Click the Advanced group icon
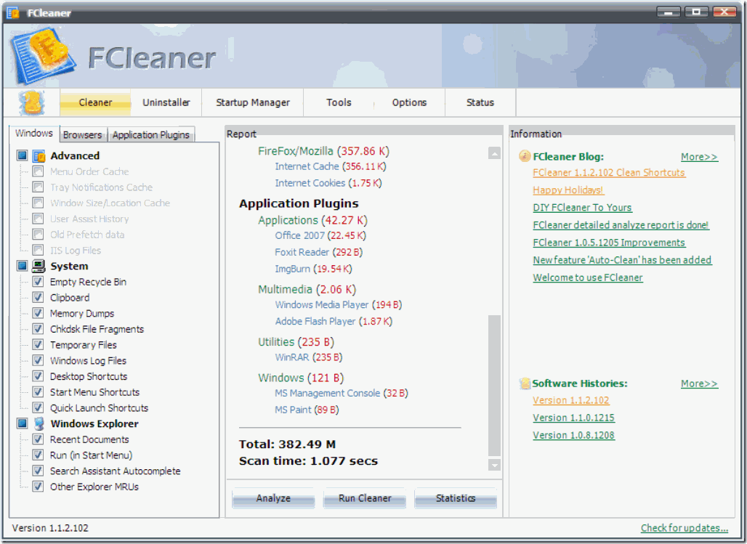This screenshot has height=544, width=747. (39, 155)
